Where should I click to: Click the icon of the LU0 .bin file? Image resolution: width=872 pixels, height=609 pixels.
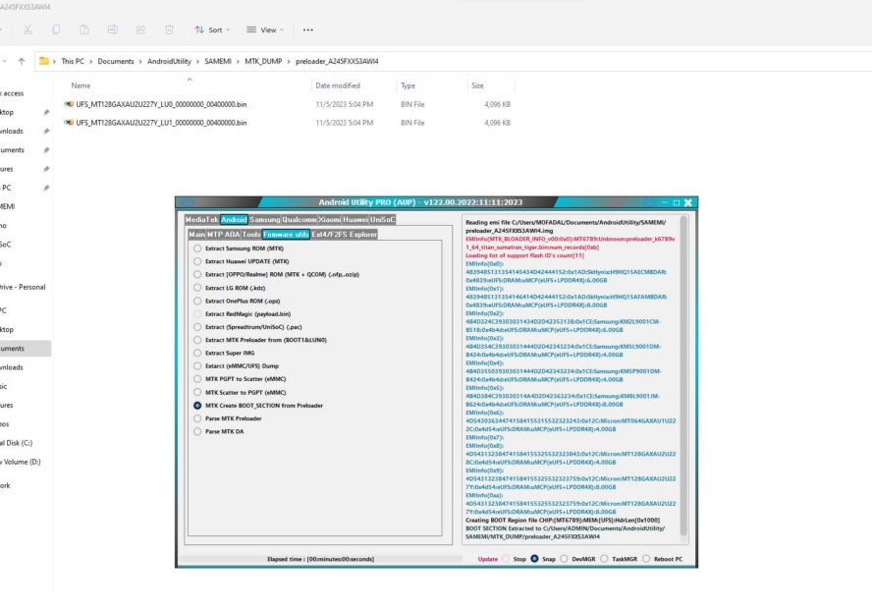pos(69,104)
